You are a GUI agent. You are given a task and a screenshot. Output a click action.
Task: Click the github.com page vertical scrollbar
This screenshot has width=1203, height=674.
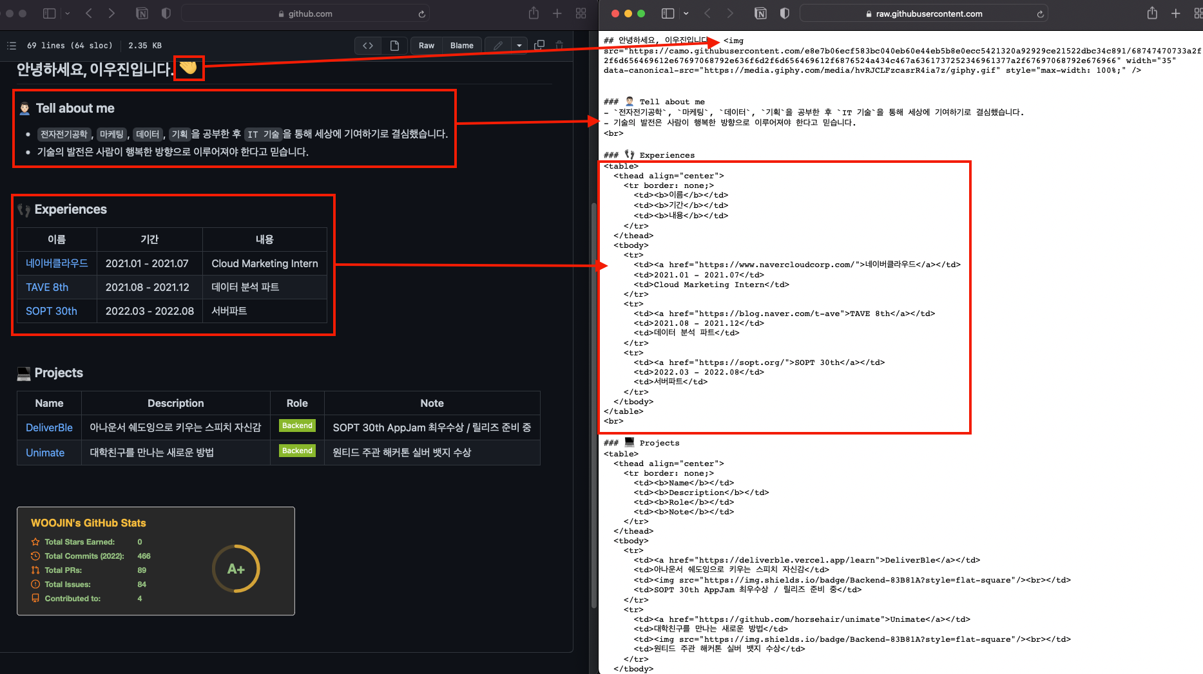click(x=593, y=406)
